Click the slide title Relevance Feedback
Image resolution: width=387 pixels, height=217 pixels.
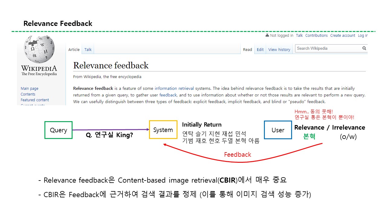click(x=58, y=24)
